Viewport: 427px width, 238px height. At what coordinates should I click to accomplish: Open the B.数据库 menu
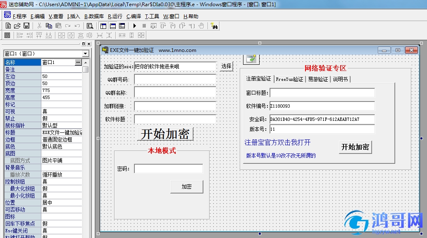[94, 16]
